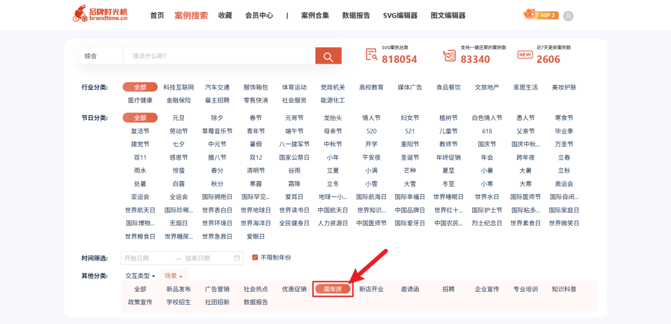Choose 科技互联网 industry filter
The height and width of the screenshot is (324, 671).
pos(178,87)
